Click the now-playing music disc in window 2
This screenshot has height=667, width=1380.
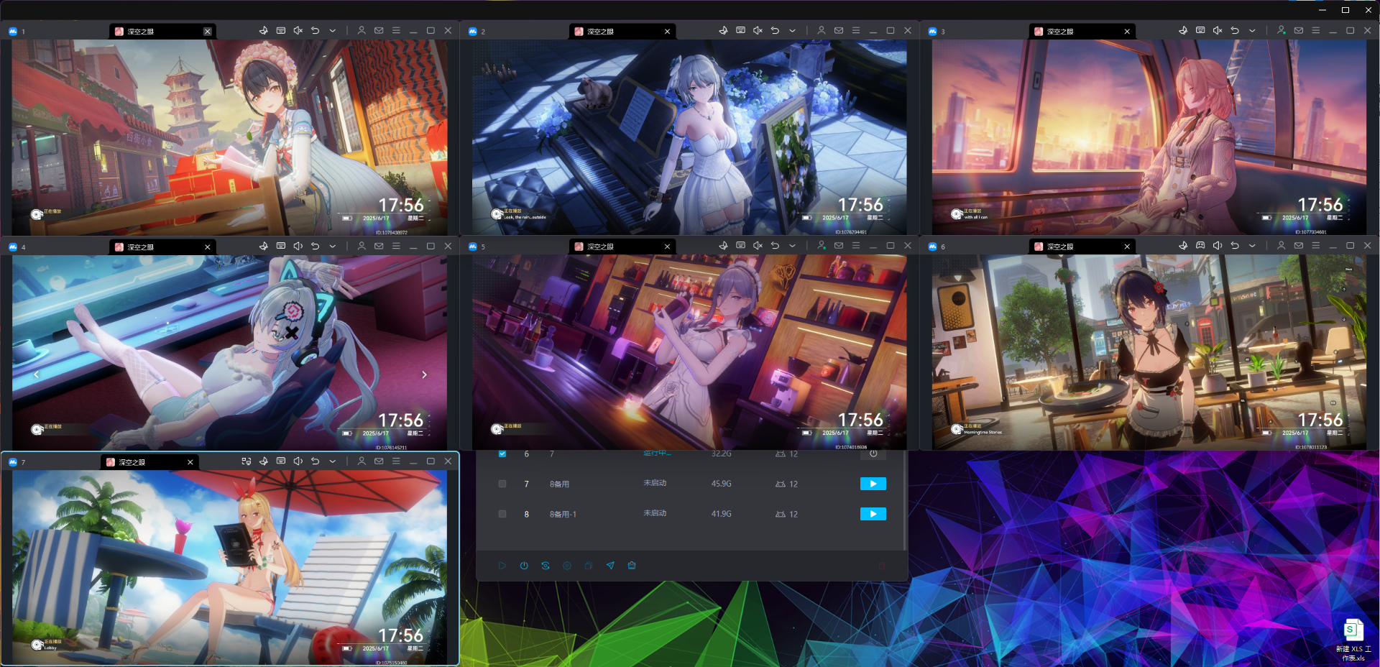click(496, 214)
